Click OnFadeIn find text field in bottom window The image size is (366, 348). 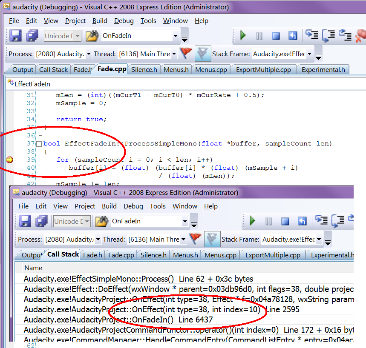pos(146,221)
